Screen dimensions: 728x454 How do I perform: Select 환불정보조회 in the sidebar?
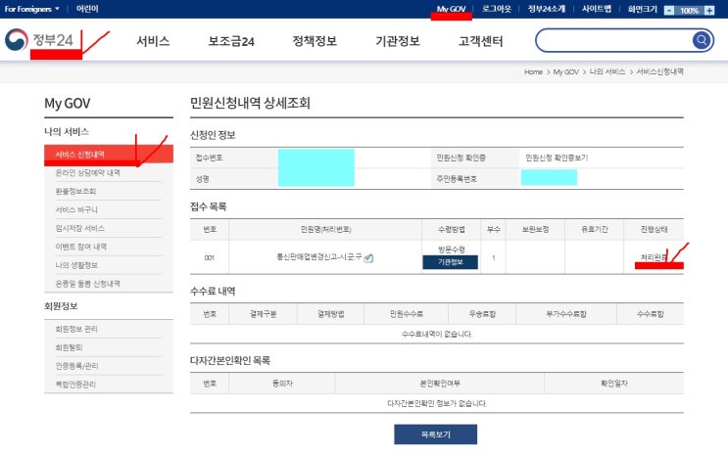click(75, 192)
